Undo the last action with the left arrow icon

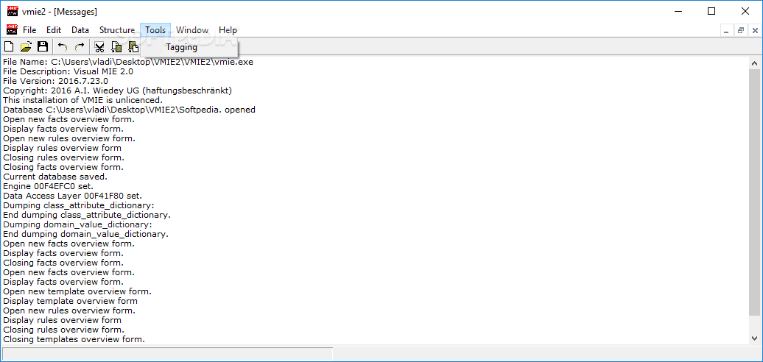(x=63, y=46)
